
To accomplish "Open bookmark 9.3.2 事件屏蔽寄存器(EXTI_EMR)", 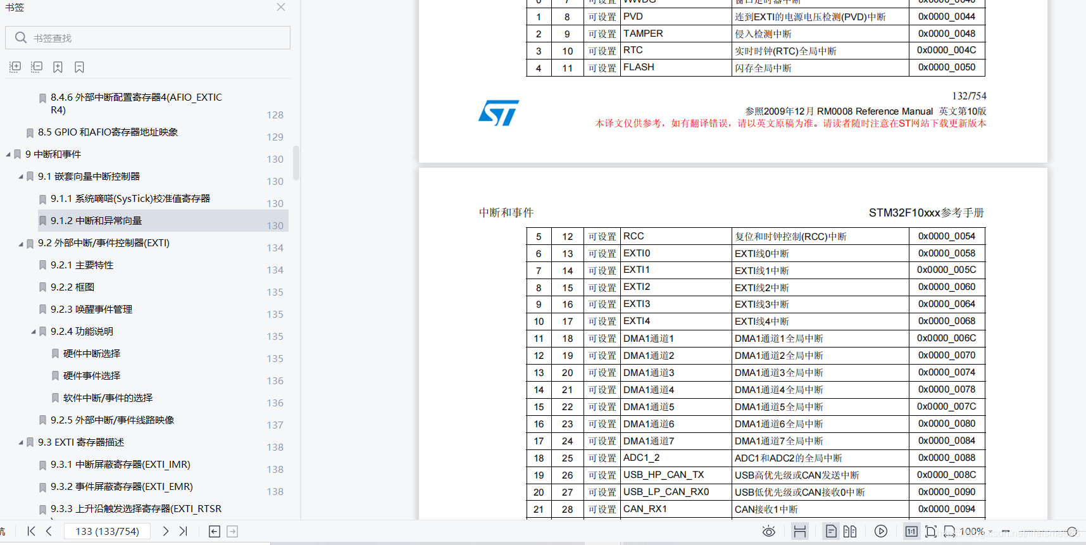I will (122, 487).
